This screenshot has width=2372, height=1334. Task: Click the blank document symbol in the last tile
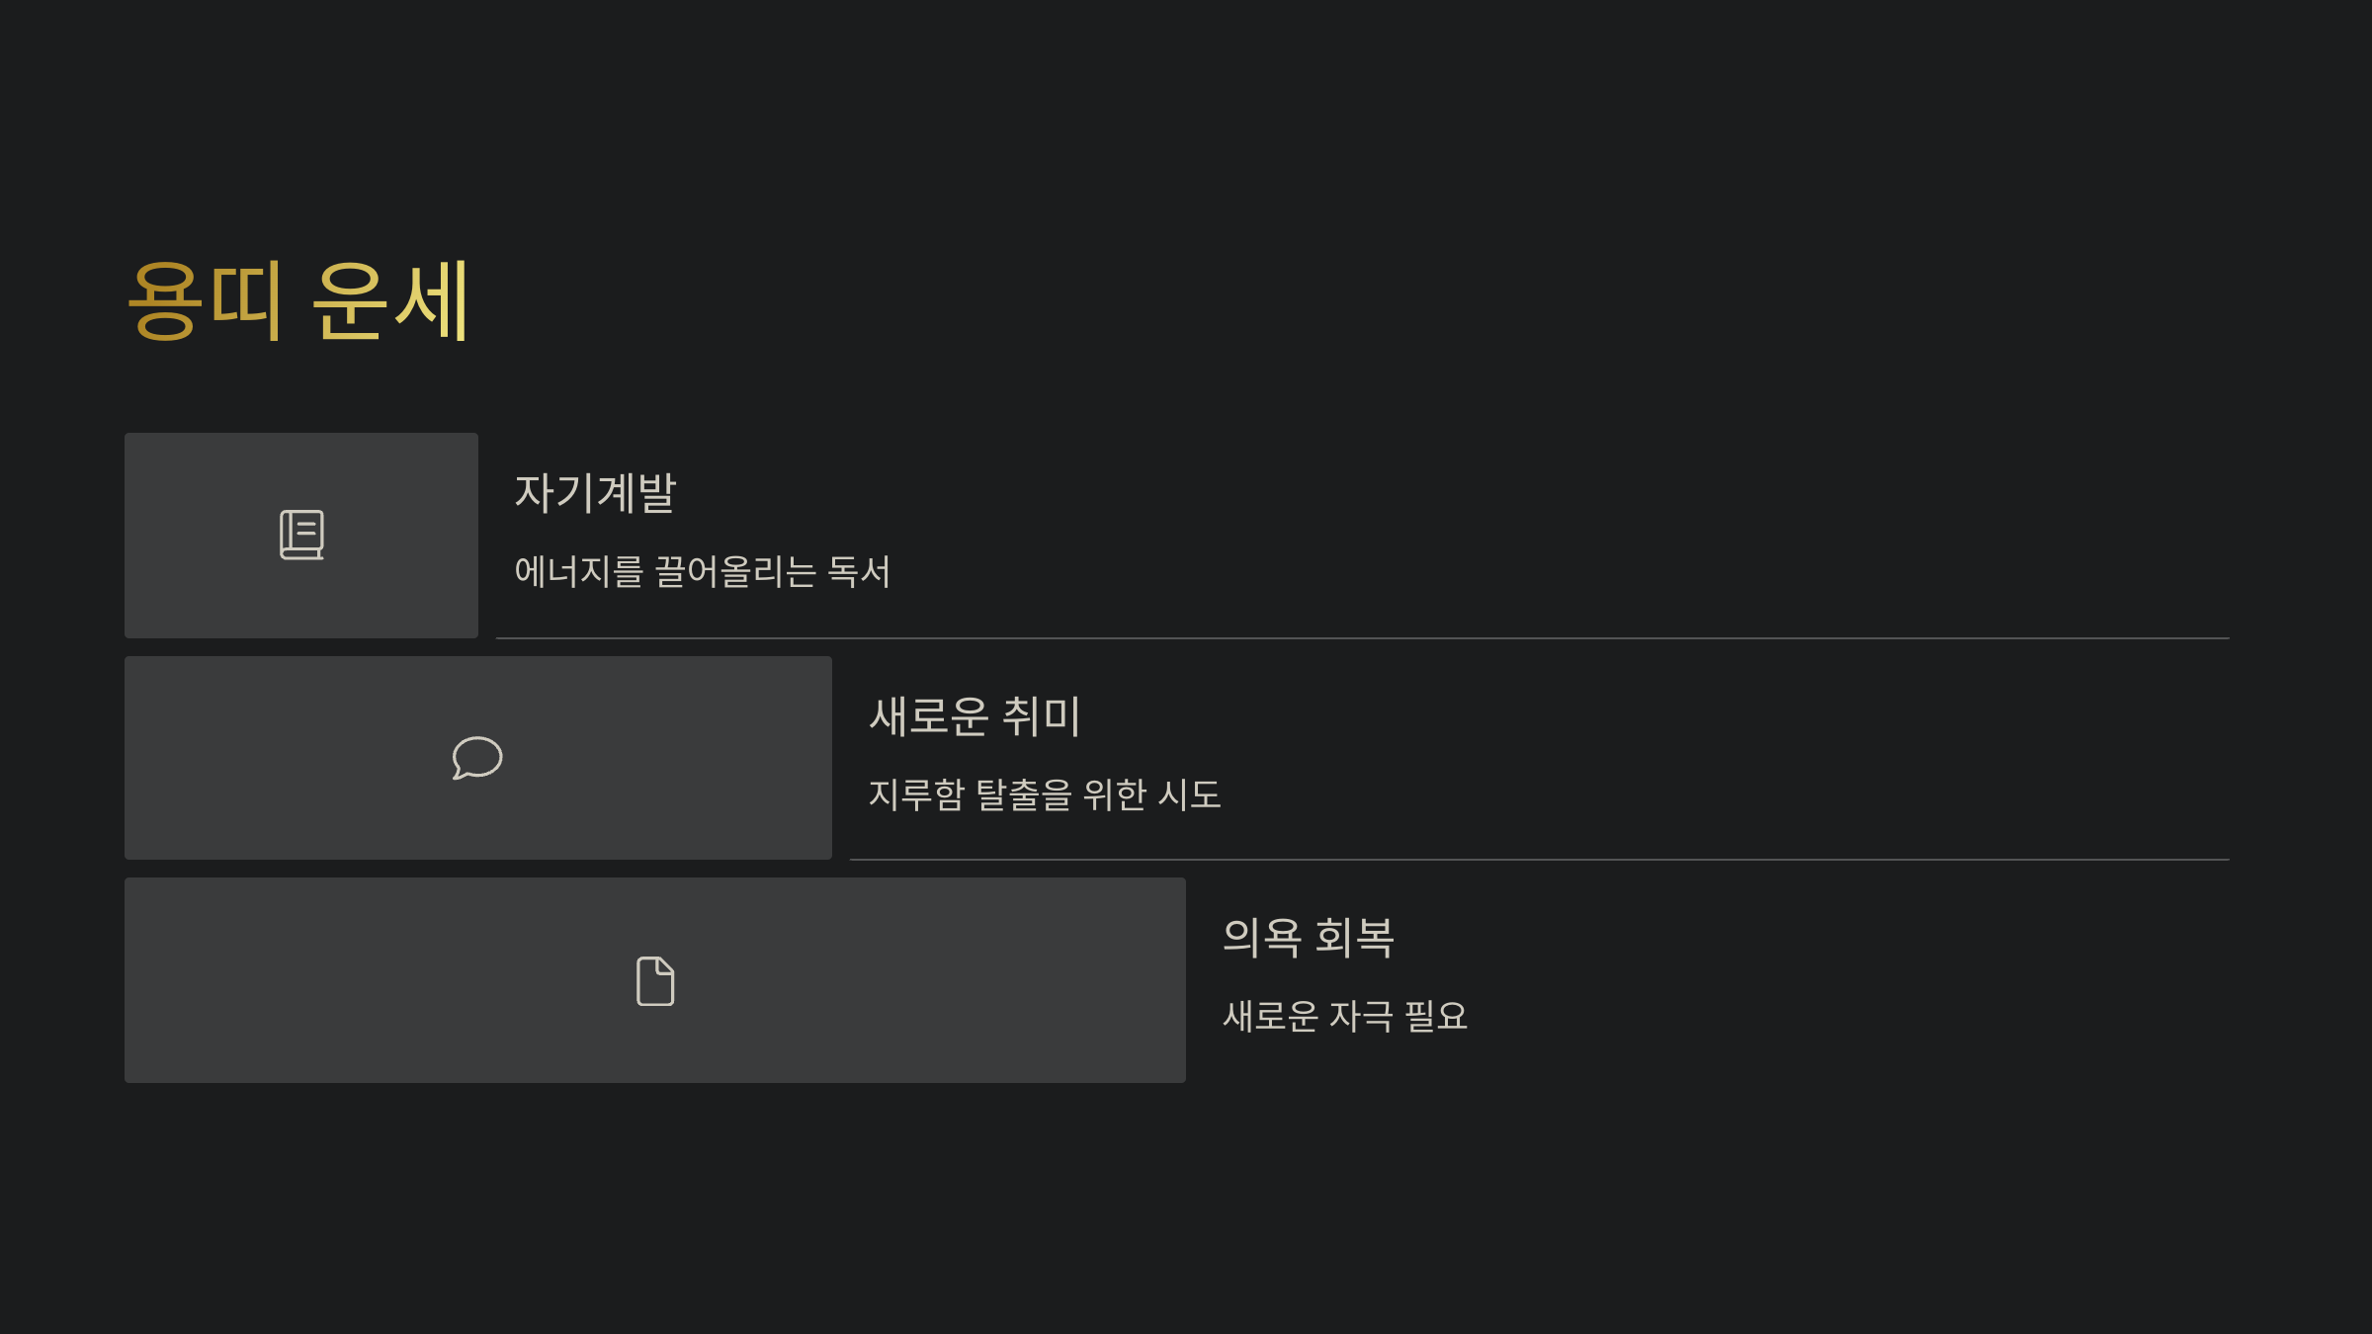coord(655,982)
